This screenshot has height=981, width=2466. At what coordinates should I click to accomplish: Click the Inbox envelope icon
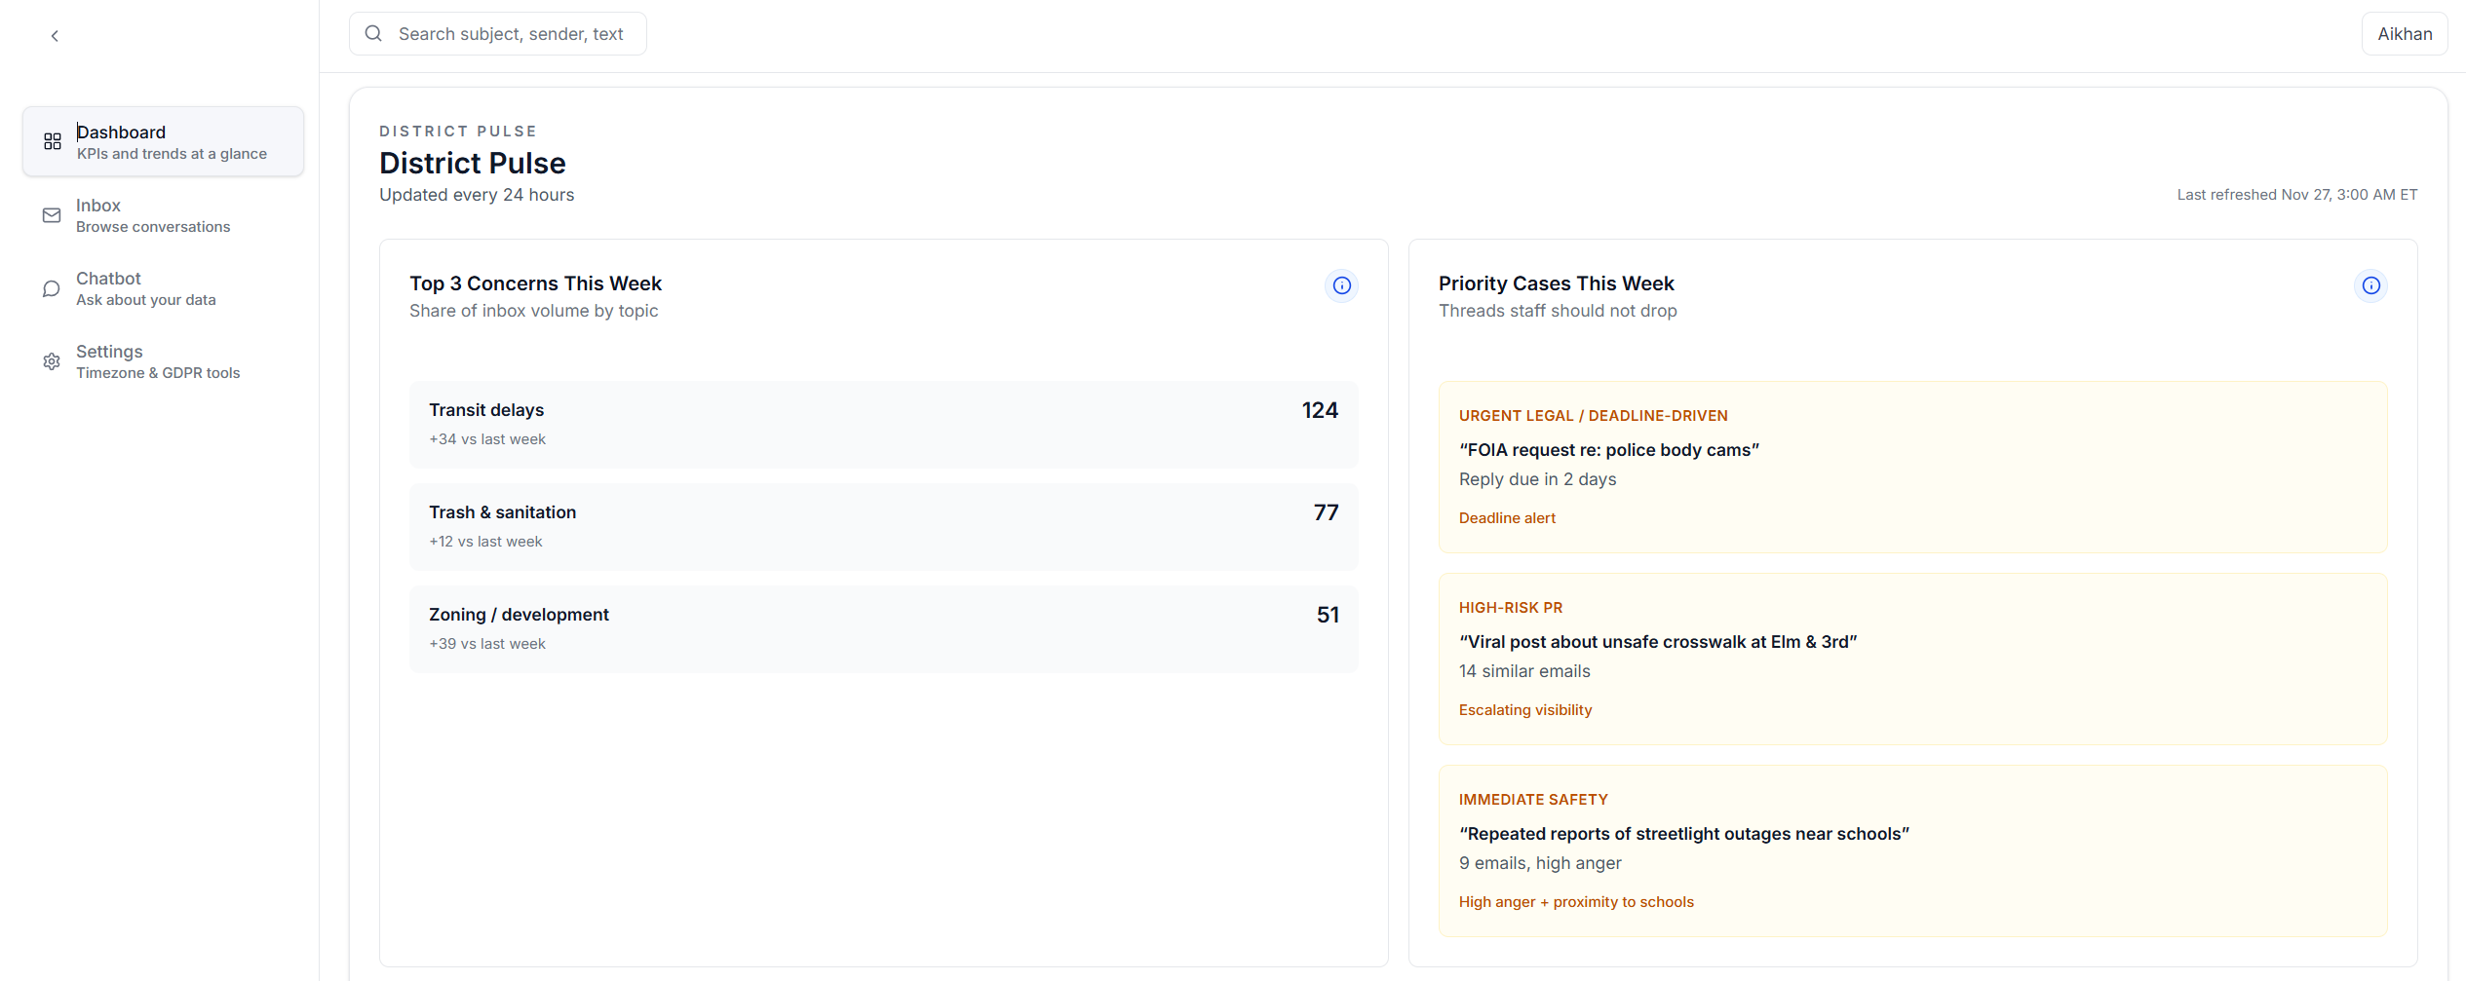coord(52,215)
